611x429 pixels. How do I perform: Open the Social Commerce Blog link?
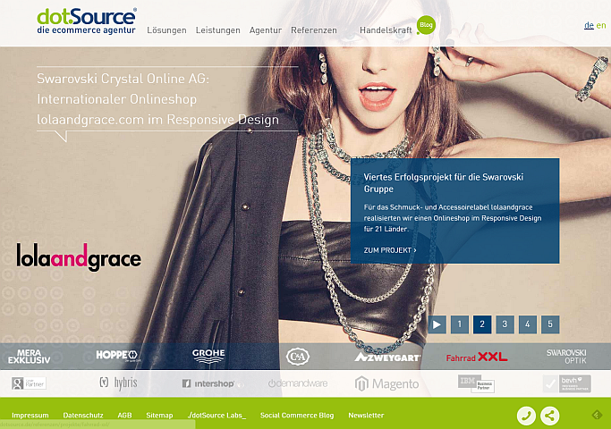pos(297,416)
